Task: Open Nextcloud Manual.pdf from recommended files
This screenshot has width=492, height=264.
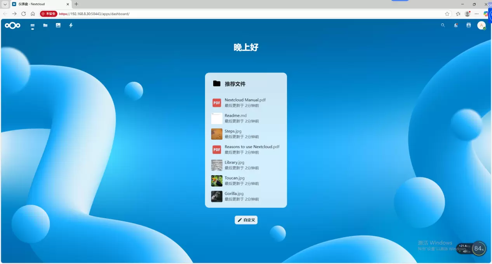Action: 245,100
